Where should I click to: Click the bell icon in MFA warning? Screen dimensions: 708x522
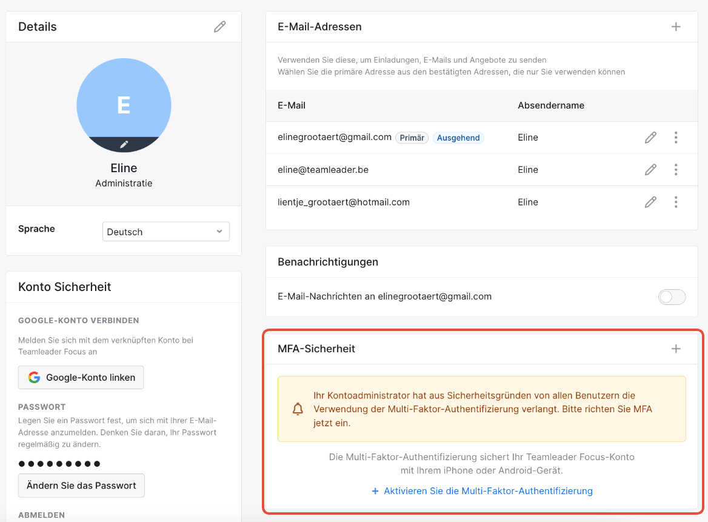pos(298,409)
